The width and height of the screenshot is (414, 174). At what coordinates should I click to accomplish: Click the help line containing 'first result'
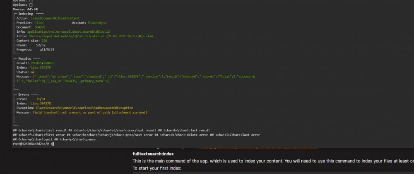point(111,130)
